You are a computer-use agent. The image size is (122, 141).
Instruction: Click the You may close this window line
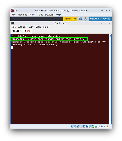(x=36, y=45)
